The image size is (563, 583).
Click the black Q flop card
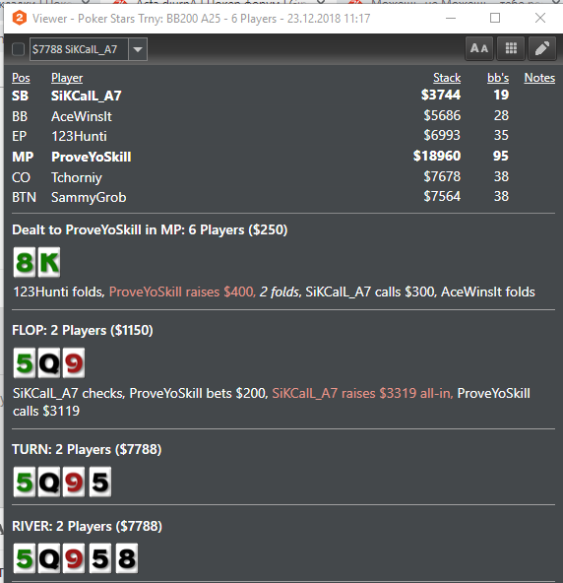tap(49, 362)
